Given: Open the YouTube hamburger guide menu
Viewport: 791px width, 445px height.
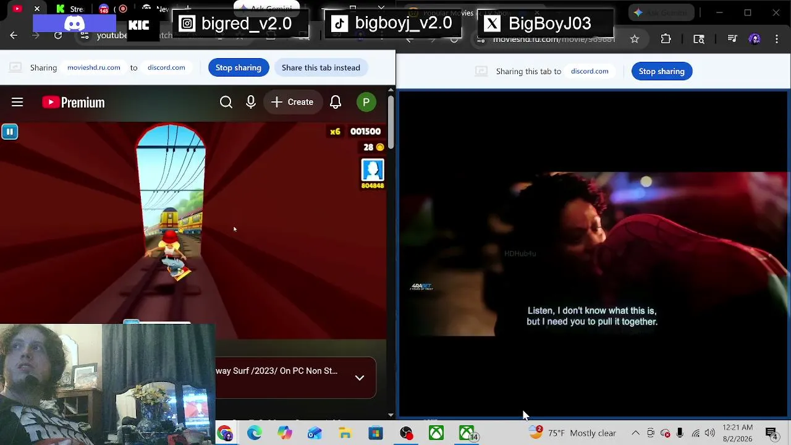Looking at the screenshot, I should pyautogui.click(x=17, y=102).
